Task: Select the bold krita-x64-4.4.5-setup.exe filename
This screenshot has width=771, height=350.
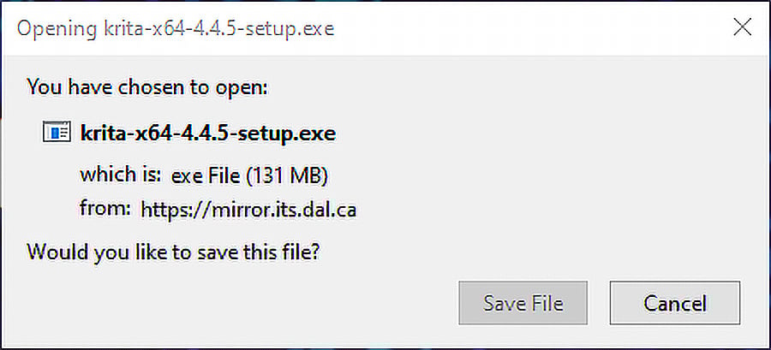Action: 208,133
